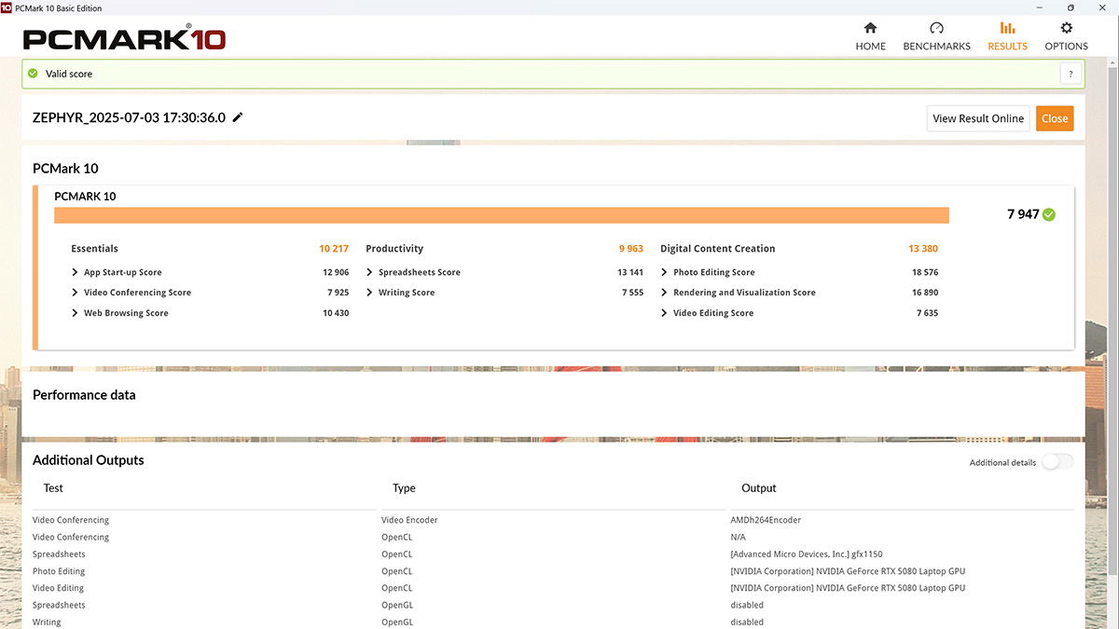Screen dimensions: 1119x629
Task: Click the Valid score message
Action: coord(69,74)
